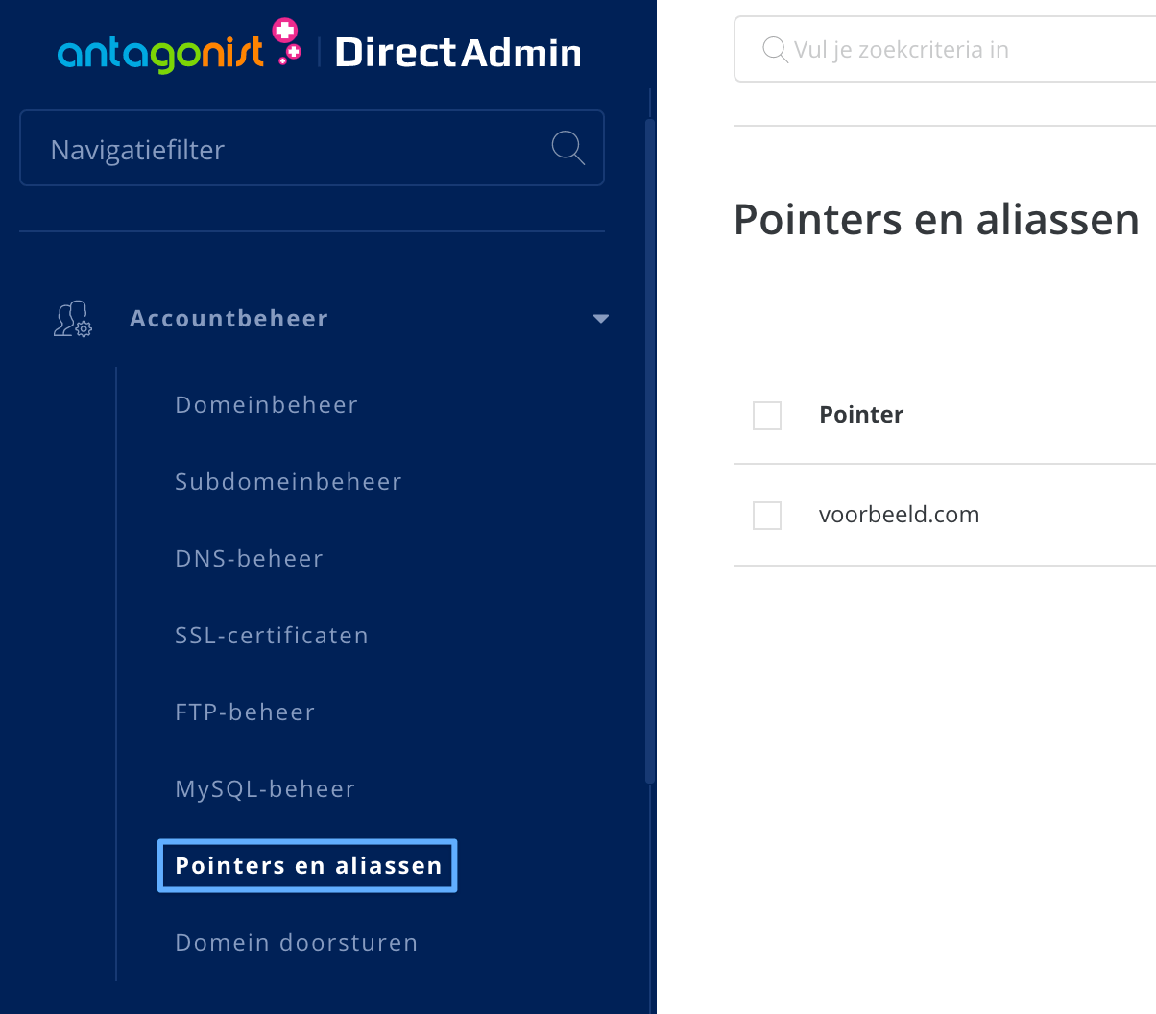Open Subdomeinbeheer in the navigation

tap(288, 481)
